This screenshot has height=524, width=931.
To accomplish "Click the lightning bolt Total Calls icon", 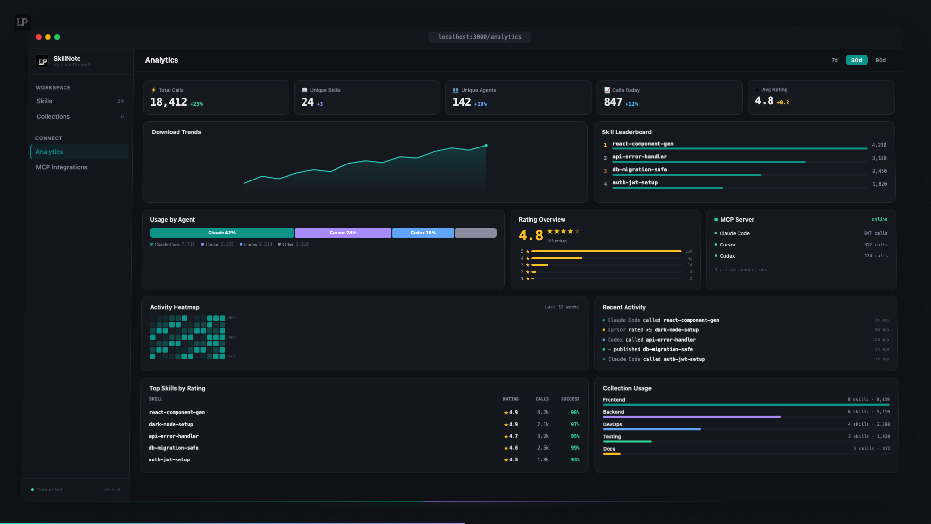I will [154, 90].
